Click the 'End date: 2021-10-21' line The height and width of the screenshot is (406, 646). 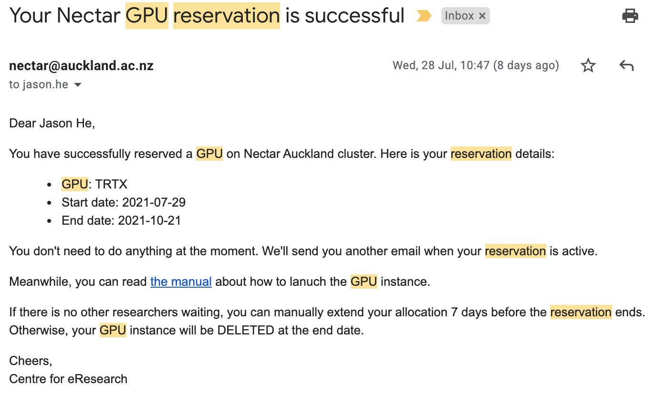pyautogui.click(x=121, y=220)
